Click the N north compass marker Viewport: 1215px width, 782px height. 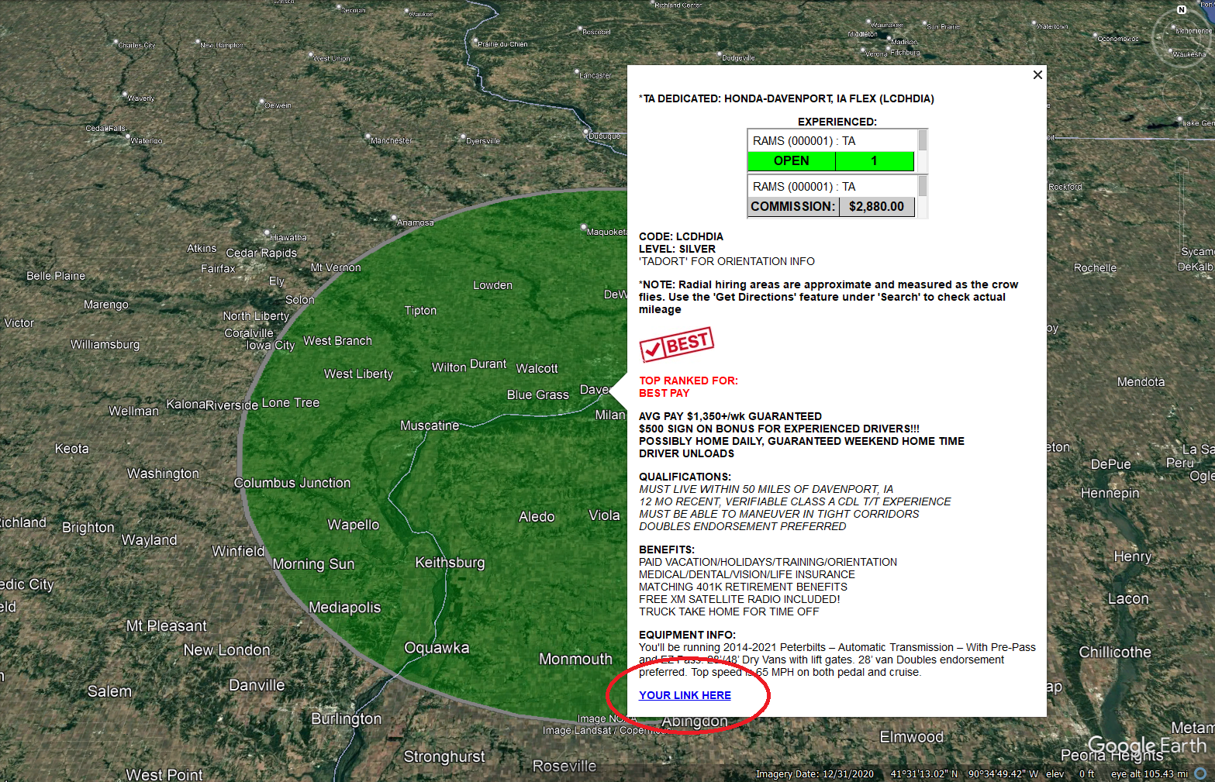(1182, 10)
